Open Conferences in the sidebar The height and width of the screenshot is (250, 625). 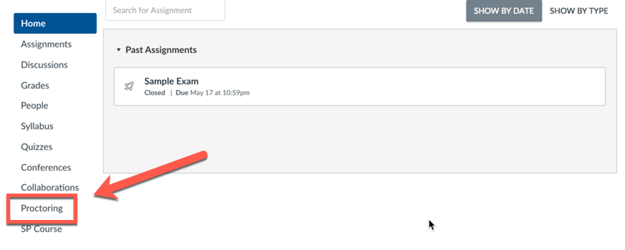[x=46, y=168]
